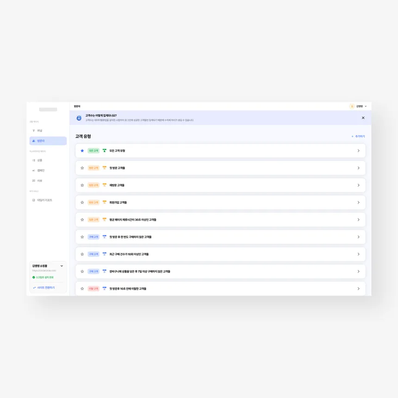Click funnel icon beside 10초 안에 이탈한 고객들
Image resolution: width=398 pixels, height=398 pixels.
click(104, 289)
